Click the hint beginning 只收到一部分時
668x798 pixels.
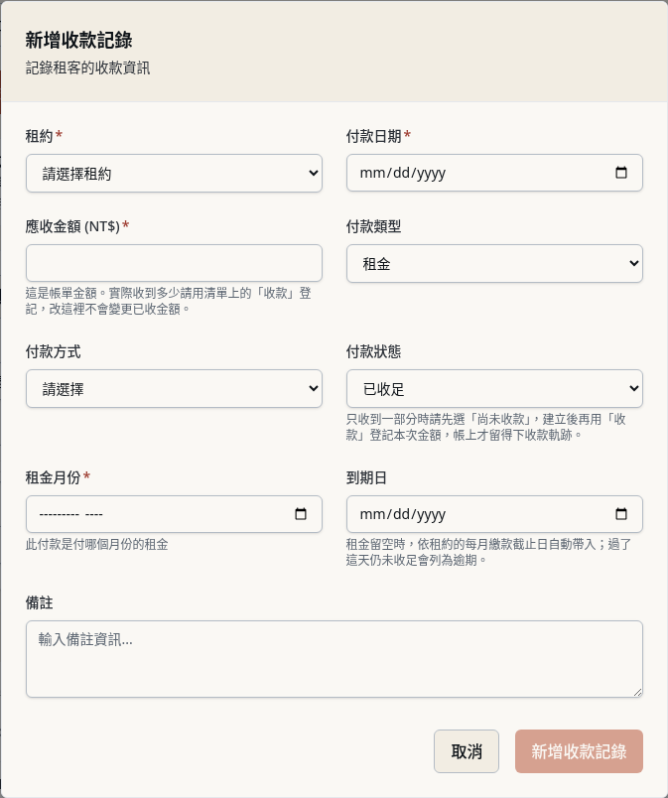486,427
